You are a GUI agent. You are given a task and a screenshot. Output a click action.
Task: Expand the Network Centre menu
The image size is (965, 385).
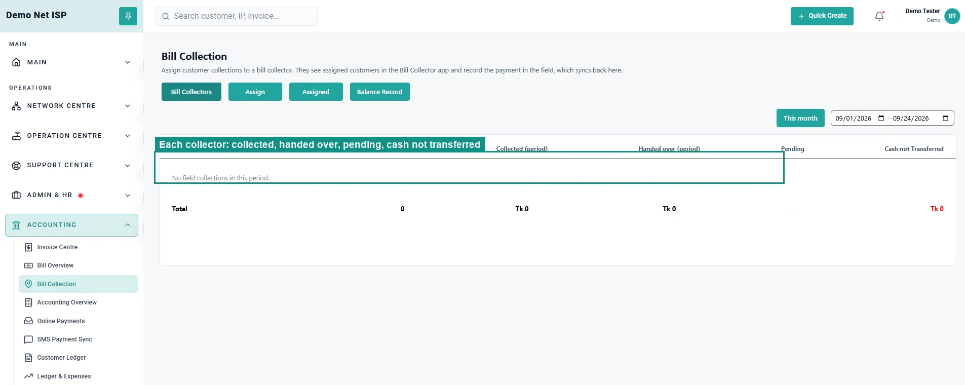71,106
